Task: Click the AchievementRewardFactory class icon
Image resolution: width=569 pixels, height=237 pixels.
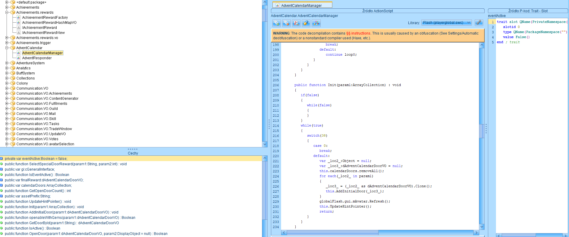Action: (19, 18)
